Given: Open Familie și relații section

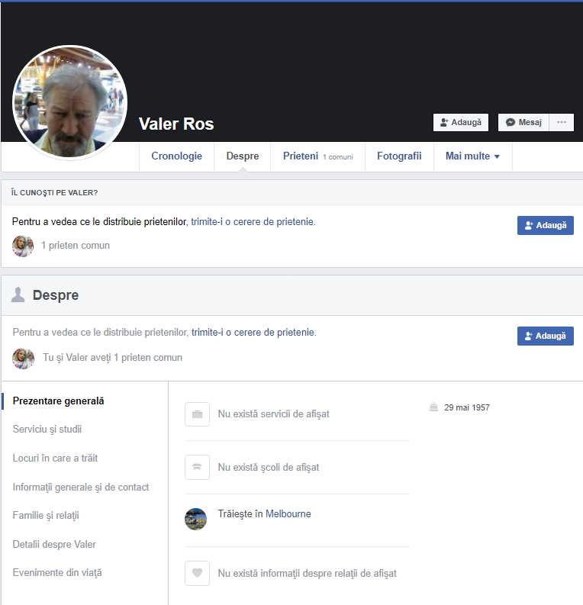Looking at the screenshot, I should point(46,516).
